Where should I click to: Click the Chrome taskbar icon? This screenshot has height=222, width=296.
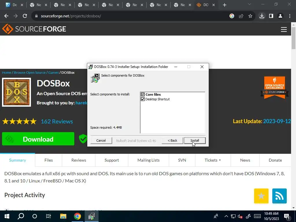77,216
